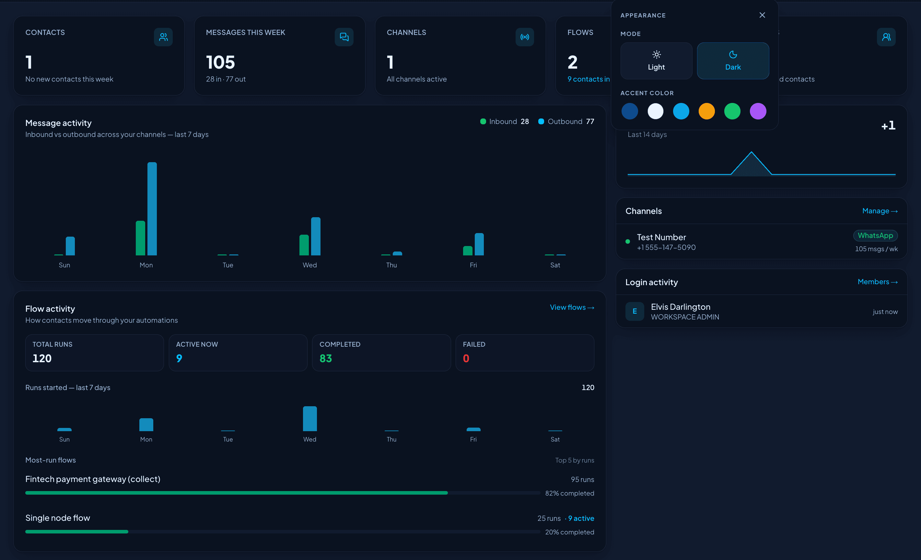Viewport: 921px width, 560px height.
Task: Click the Single node flow progress bar
Action: point(283,532)
